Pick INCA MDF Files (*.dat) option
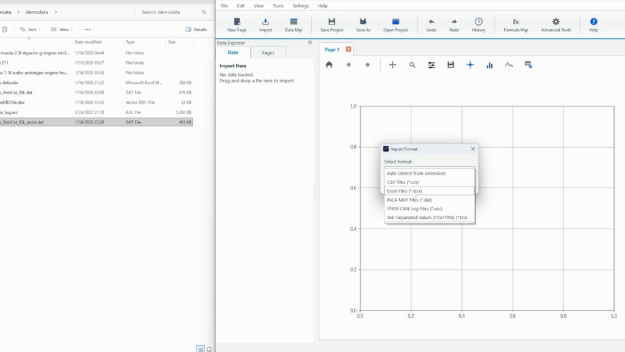625x352 pixels. 409,200
